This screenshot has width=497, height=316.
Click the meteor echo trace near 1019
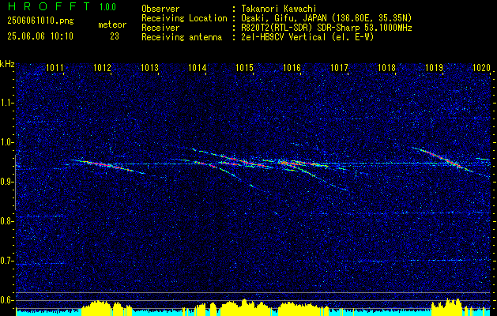point(442,160)
